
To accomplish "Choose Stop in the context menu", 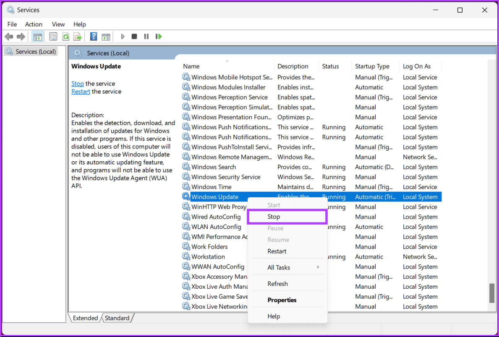I will click(287, 217).
